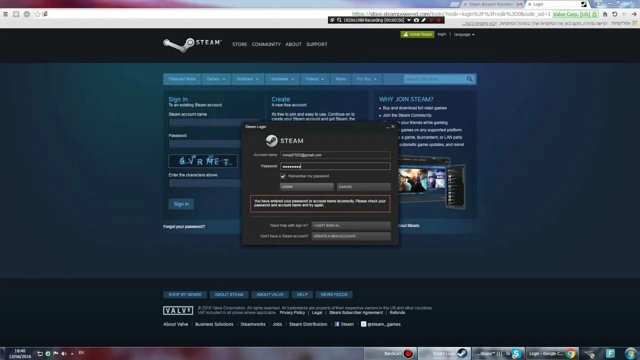This screenshot has width=640, height=360.
Task: Click the Forgot your password link
Action: 184,226
